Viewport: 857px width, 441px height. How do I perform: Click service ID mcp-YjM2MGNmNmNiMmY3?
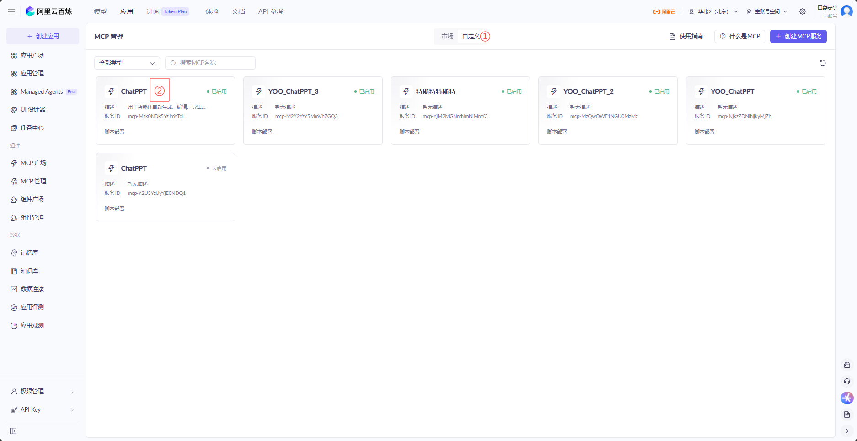click(x=455, y=116)
